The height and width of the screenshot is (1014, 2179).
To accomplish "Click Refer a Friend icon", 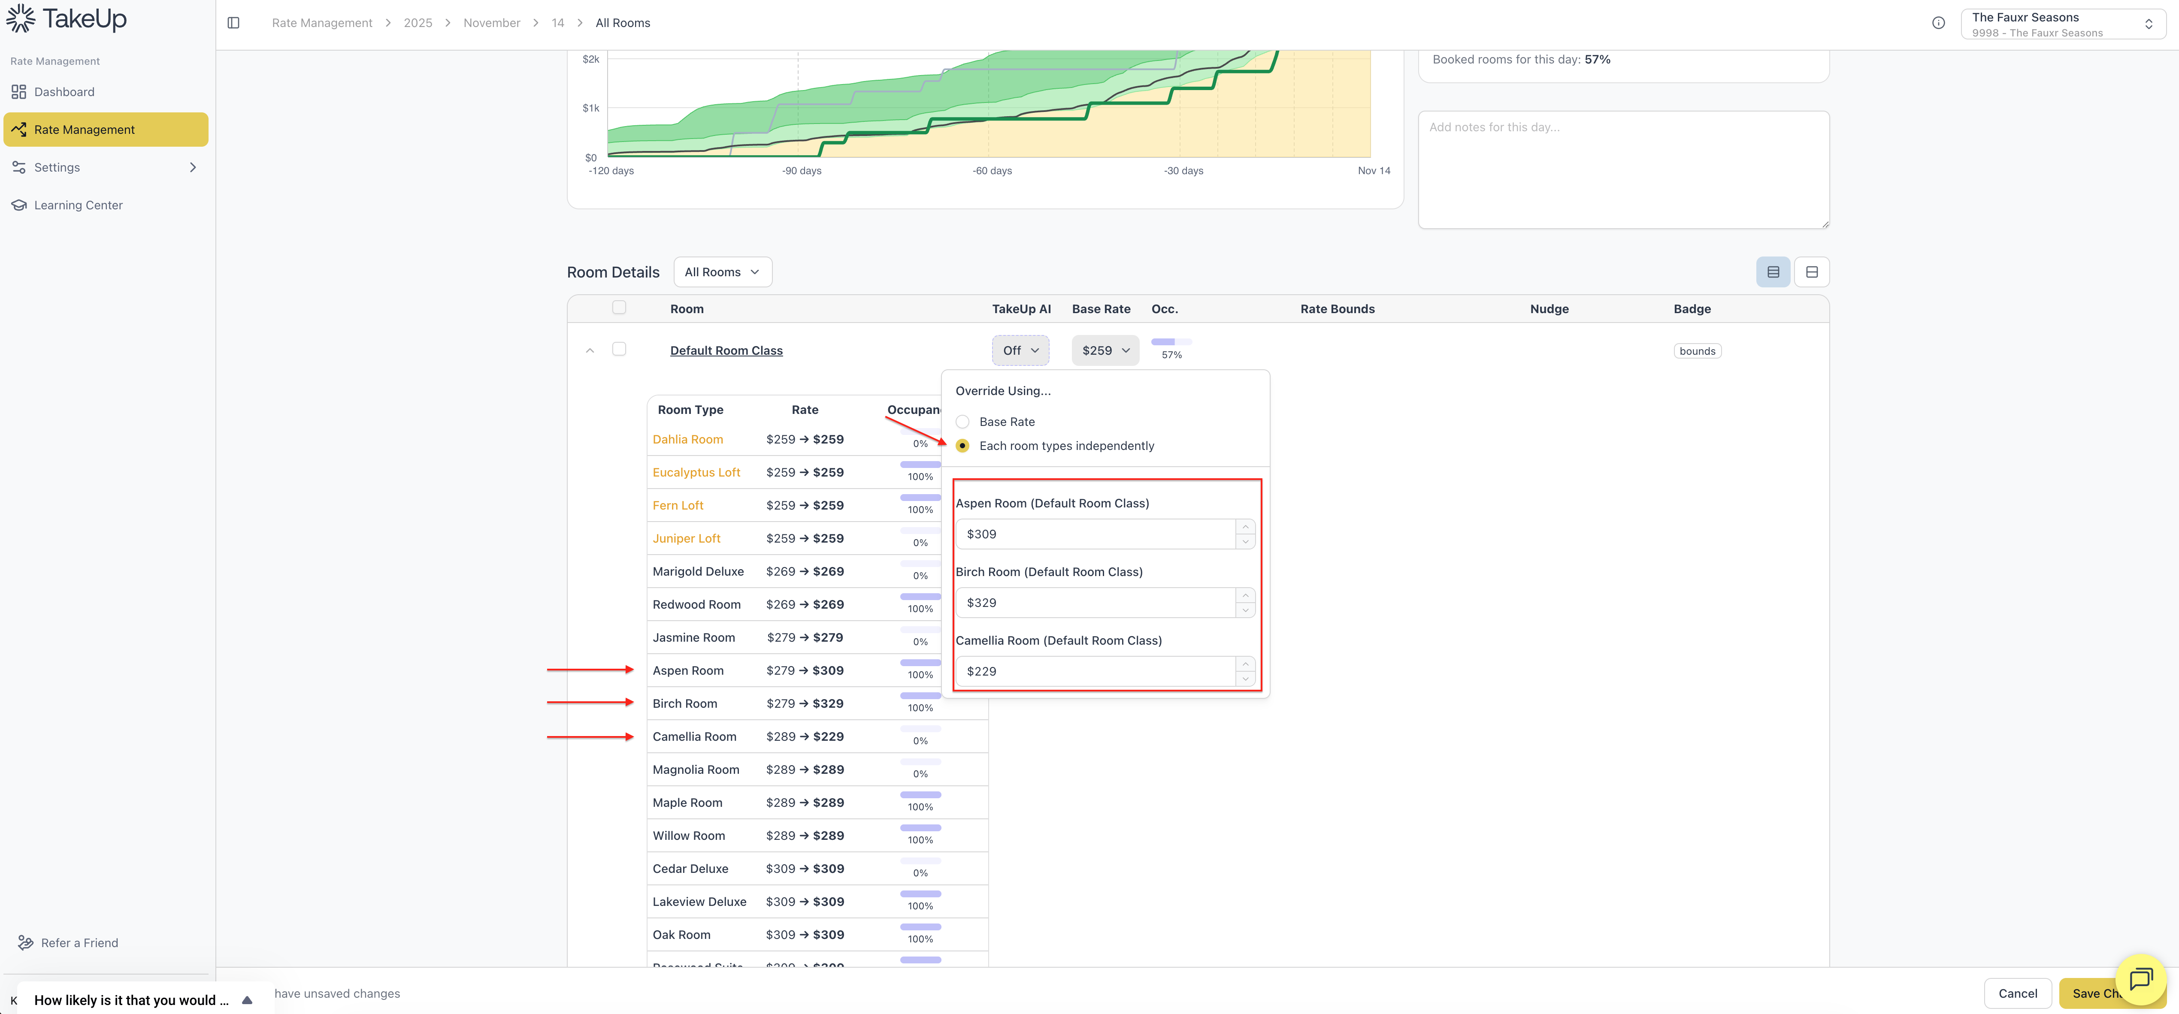I will pos(25,943).
